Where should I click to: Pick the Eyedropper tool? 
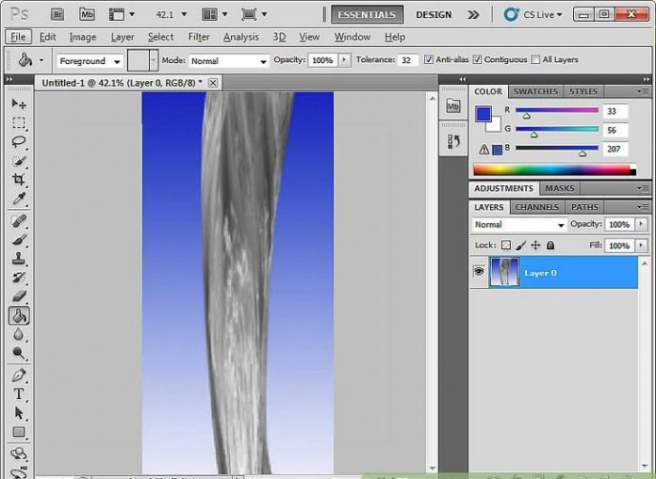click(19, 200)
